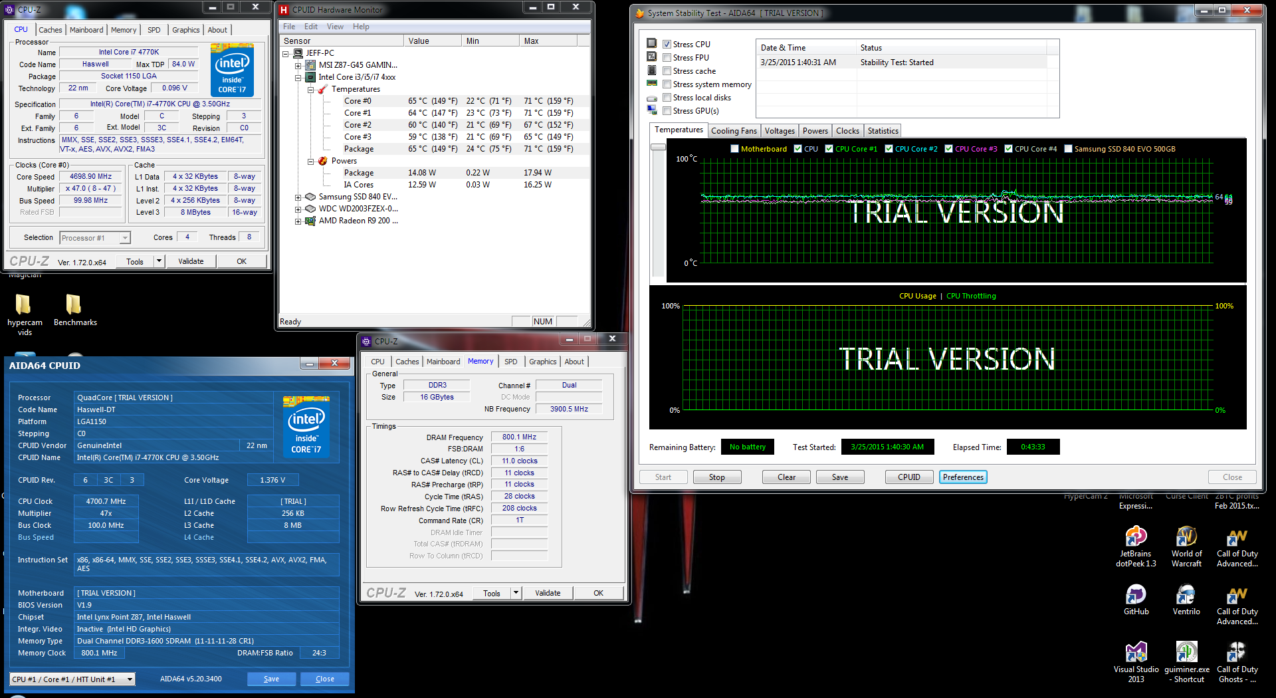Click the MSI Z87-G45 motherboard icon
Screen dimensions: 1276x698
[x=310, y=65]
